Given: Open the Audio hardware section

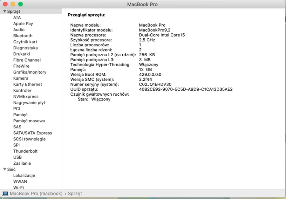Looking at the screenshot, I should point(19,30).
